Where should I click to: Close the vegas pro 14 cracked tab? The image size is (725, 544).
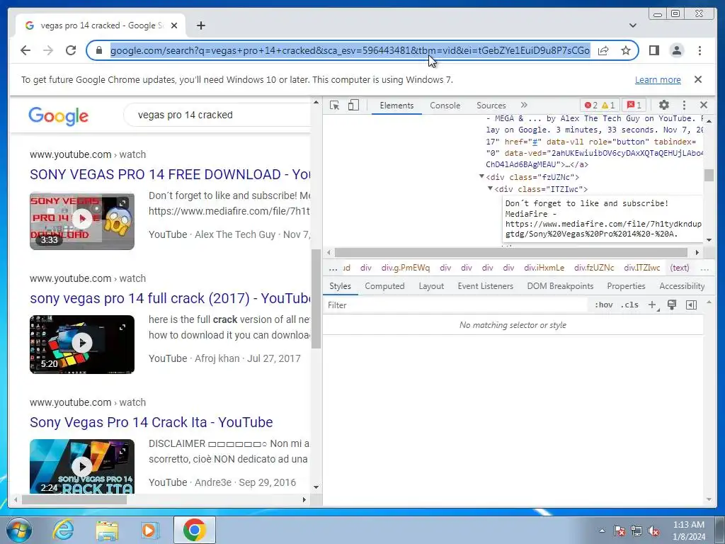(x=174, y=25)
